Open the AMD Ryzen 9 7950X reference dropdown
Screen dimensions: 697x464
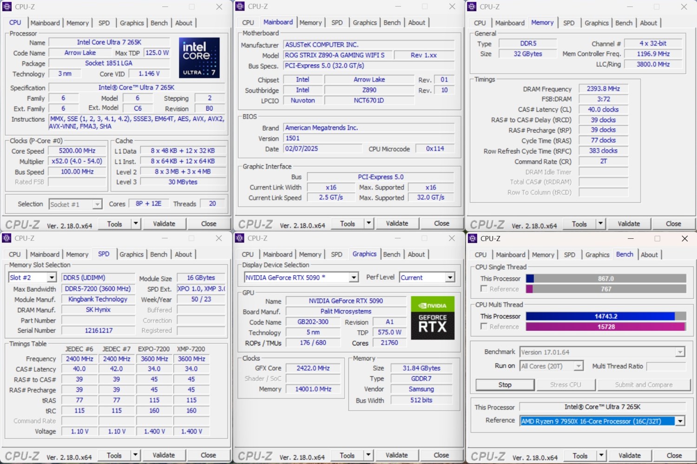[680, 421]
